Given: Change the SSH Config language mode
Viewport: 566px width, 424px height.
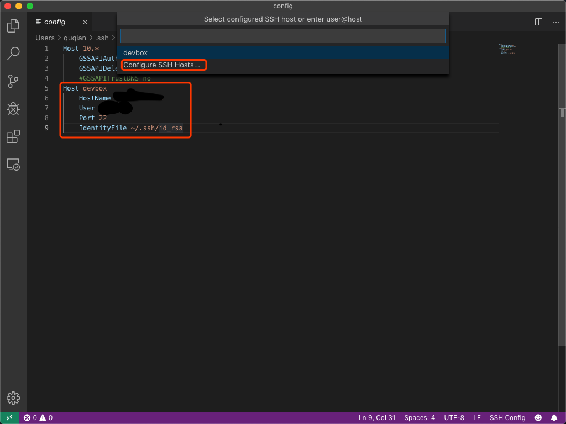Looking at the screenshot, I should (x=507, y=418).
